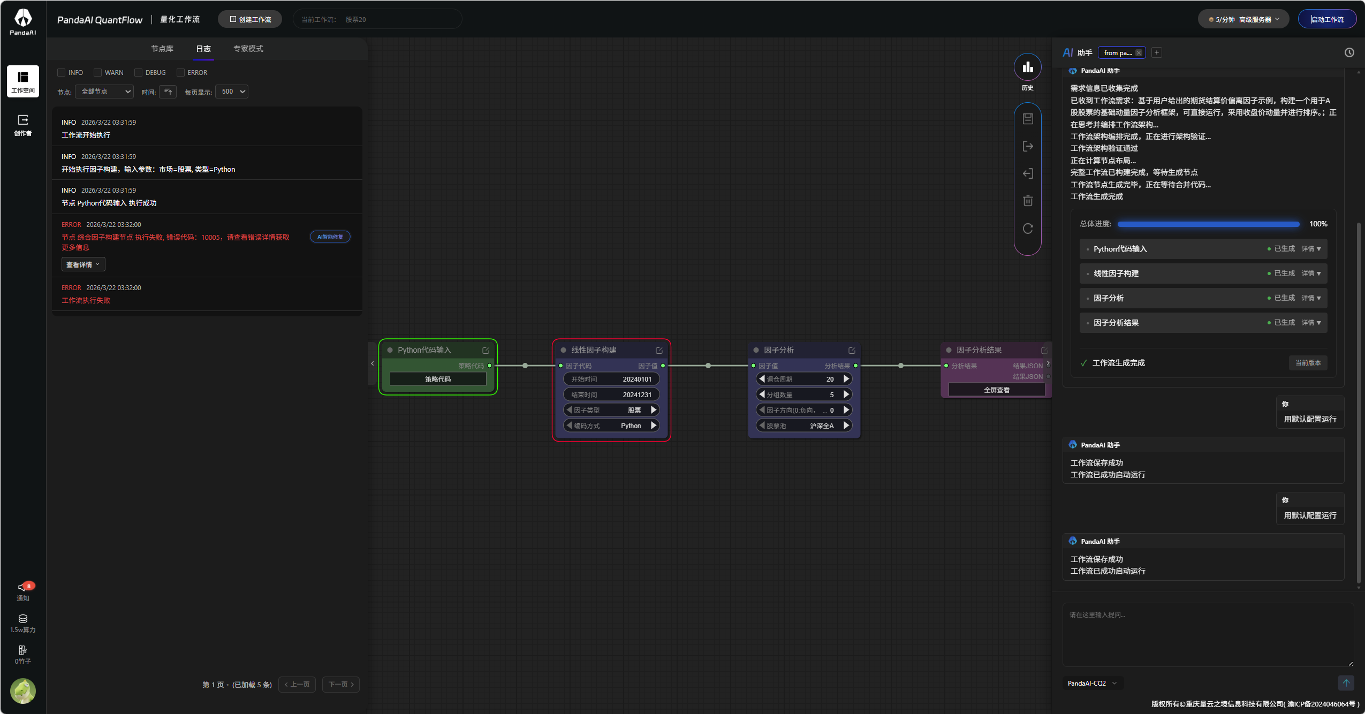Collapse the left log panel arrow

373,363
